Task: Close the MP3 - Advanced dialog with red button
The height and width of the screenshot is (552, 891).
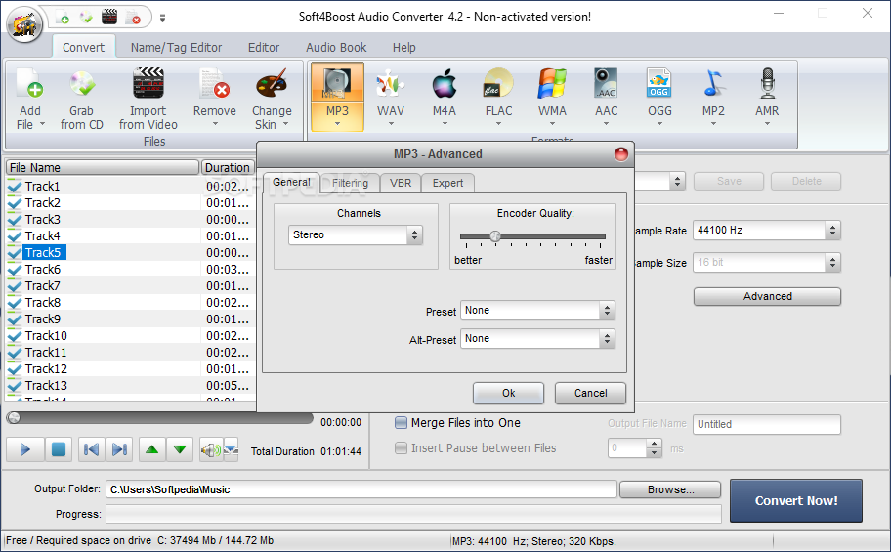Action: click(621, 154)
